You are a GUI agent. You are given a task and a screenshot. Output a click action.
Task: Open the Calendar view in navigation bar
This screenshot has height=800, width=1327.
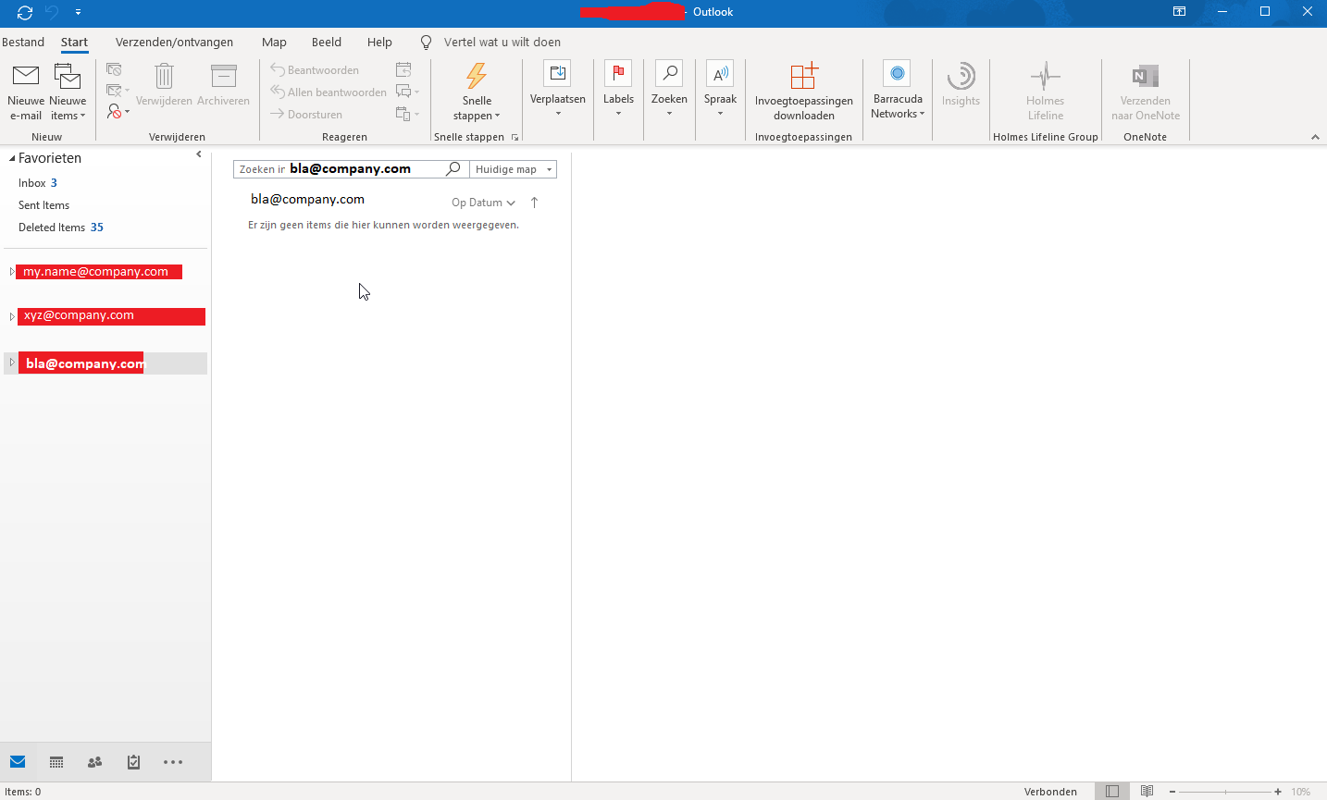[56, 762]
